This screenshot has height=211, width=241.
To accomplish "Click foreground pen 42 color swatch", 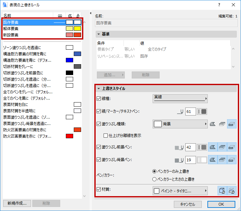I will tap(202, 147).
